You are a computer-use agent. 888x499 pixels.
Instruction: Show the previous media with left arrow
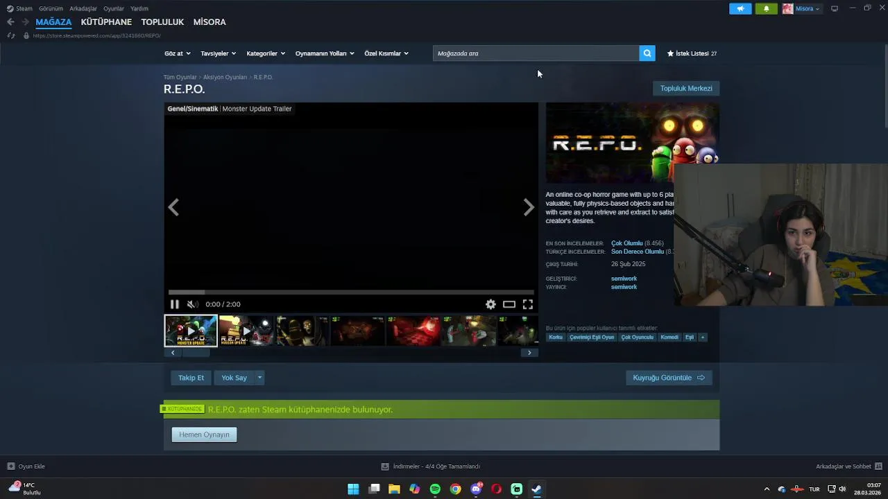point(173,207)
